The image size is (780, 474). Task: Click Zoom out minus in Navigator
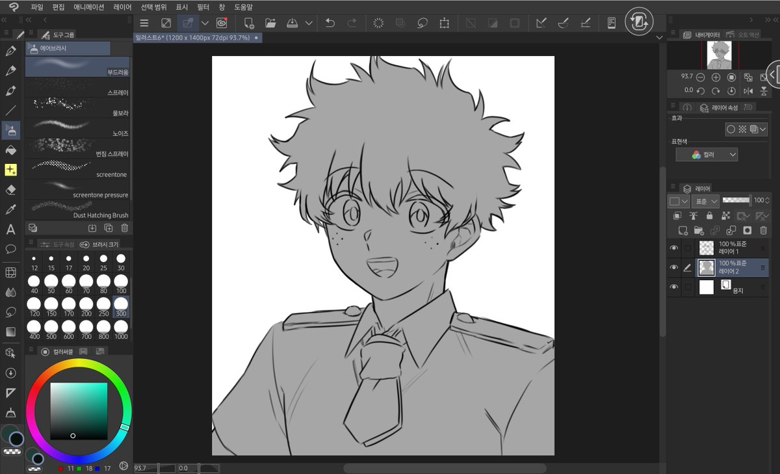[x=701, y=77]
